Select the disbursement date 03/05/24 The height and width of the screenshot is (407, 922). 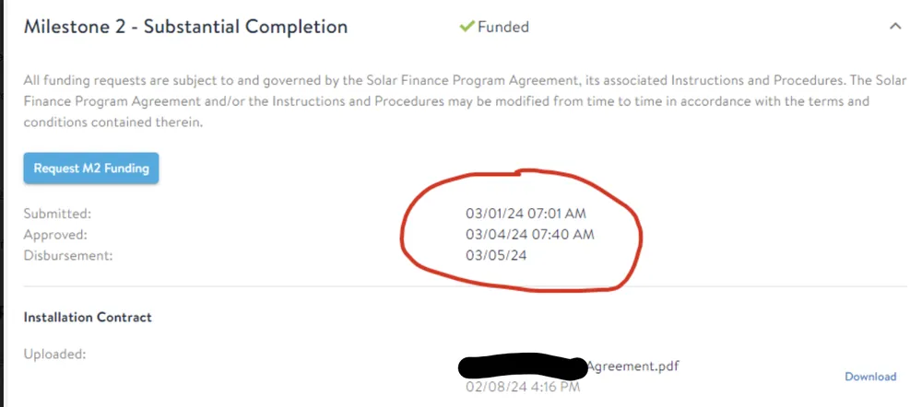(x=496, y=255)
